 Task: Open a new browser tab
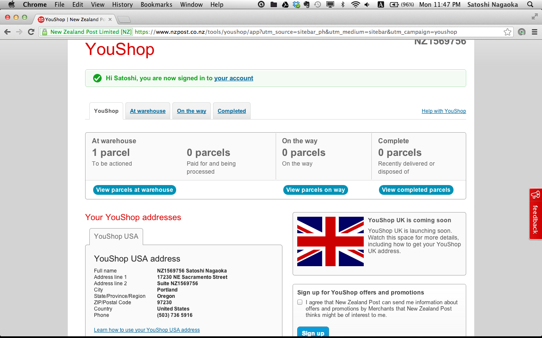(124, 19)
